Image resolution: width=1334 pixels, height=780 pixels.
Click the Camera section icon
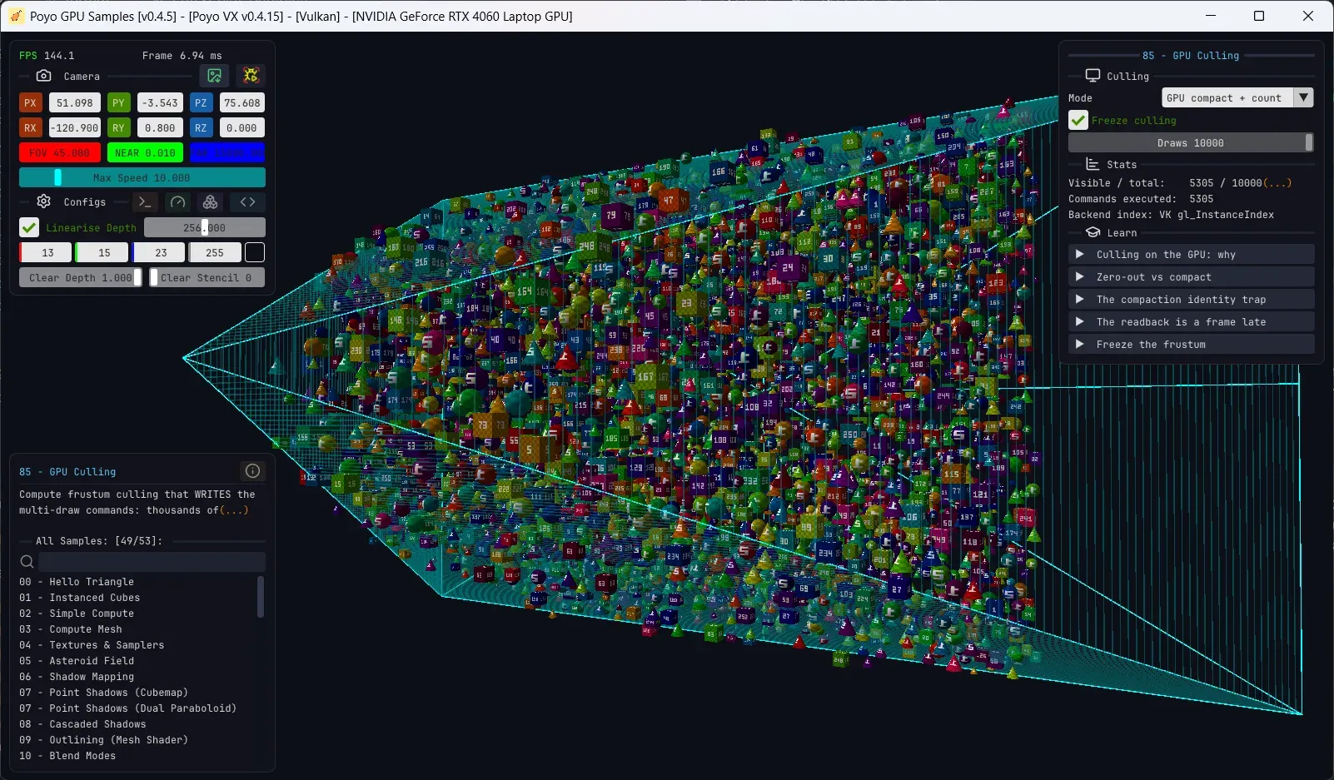pyautogui.click(x=44, y=76)
